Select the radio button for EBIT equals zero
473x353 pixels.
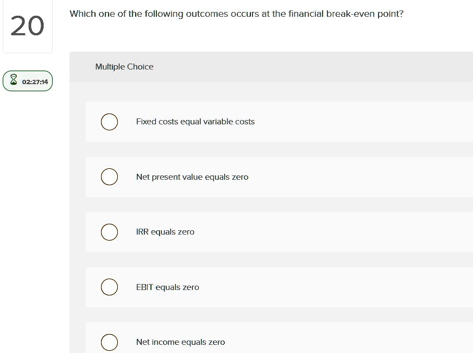109,287
